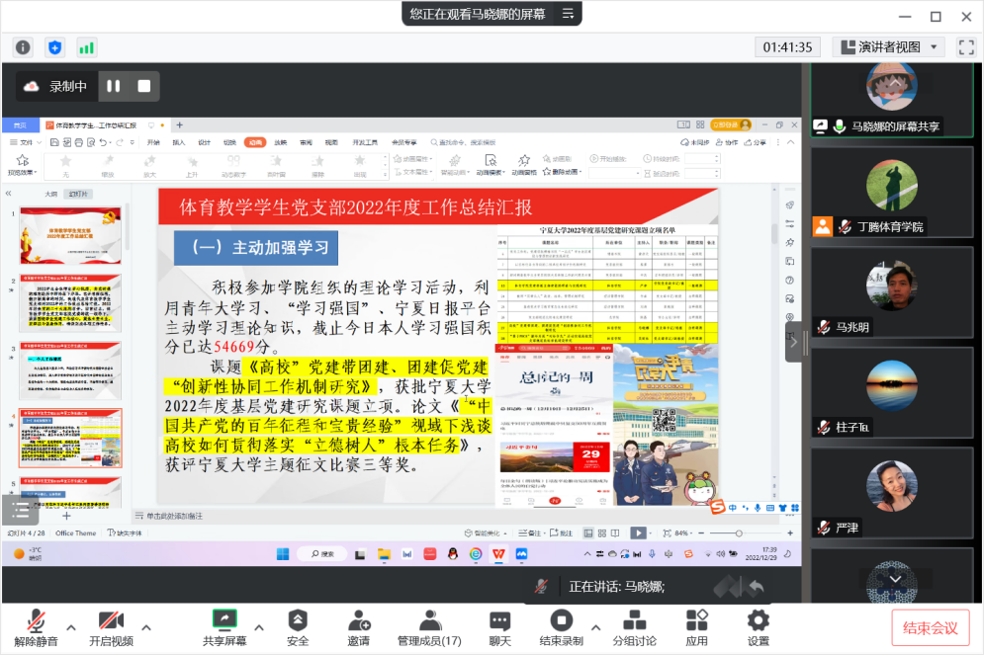The height and width of the screenshot is (655, 984).
Task: Open 分组讨论 breakout rooms
Action: [x=634, y=628]
